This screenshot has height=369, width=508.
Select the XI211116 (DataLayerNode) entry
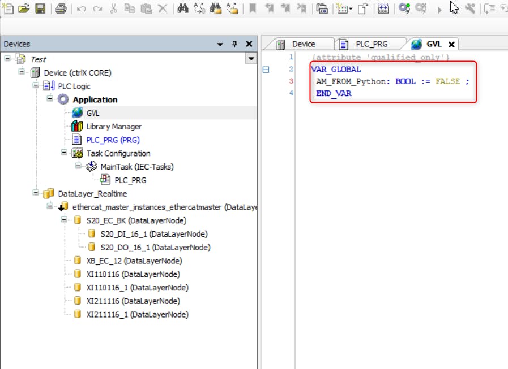133,301
